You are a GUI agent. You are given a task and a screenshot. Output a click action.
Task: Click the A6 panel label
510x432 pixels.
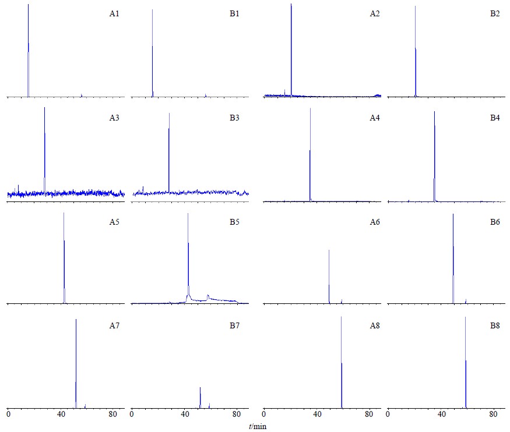tap(375, 222)
